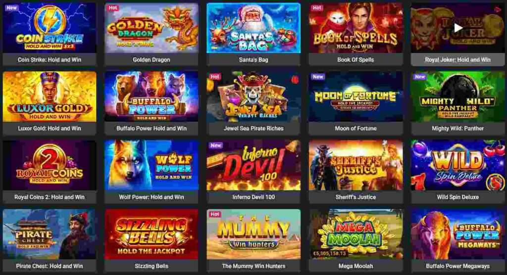Screen dimensions: 507x275
Task: Select the Luxor Gold game image
Action: (x=50, y=96)
